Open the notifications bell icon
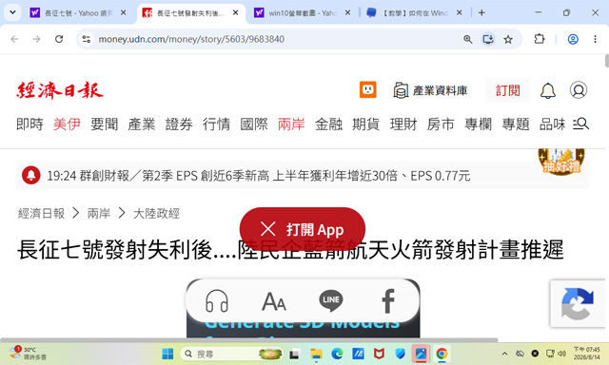The image size is (609, 365). coord(548,90)
